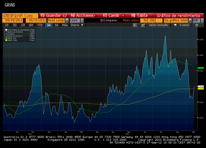Click the Rend compr yield field
The width and height of the screenshot is (206, 148).
point(56,21)
